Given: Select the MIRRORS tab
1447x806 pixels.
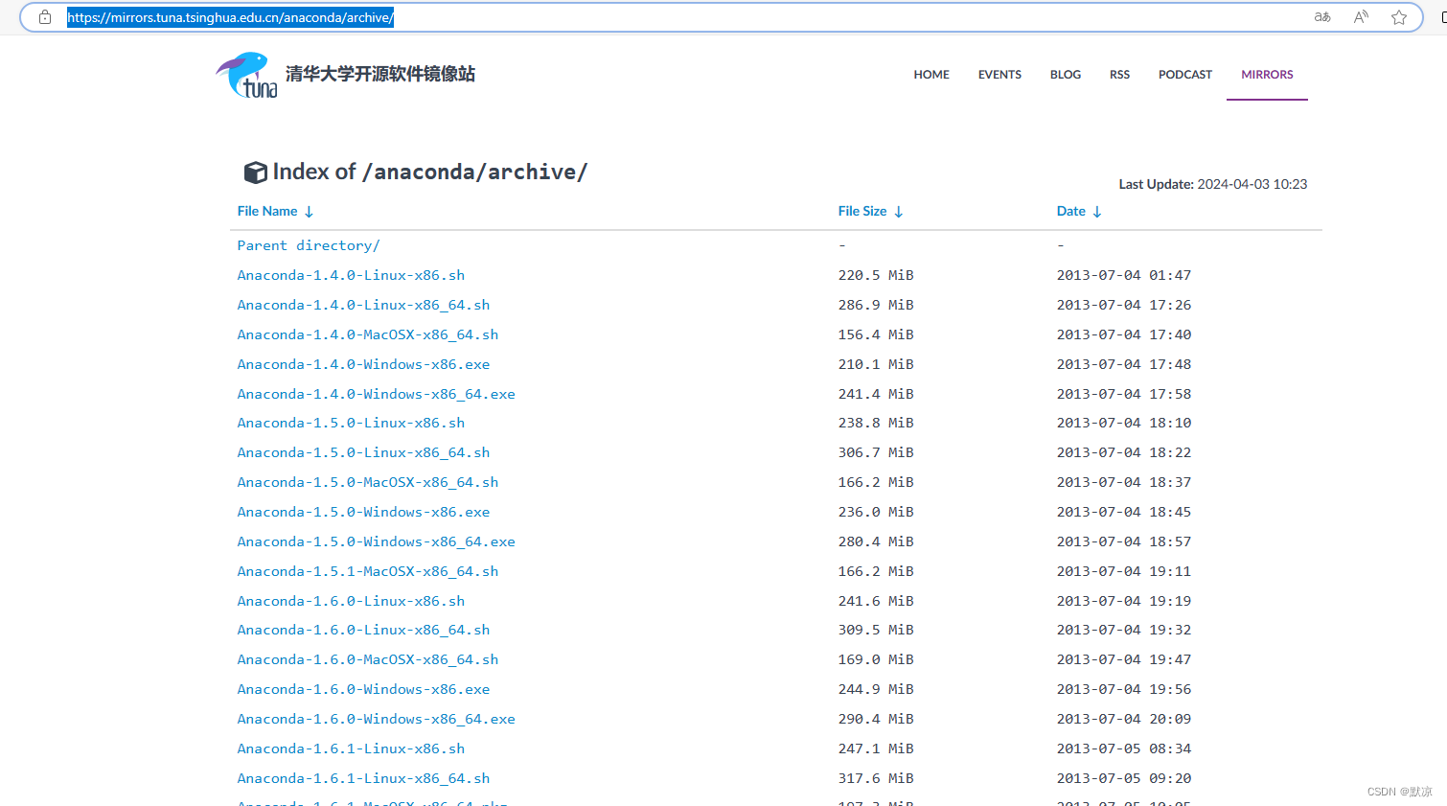Looking at the screenshot, I should [x=1267, y=75].
